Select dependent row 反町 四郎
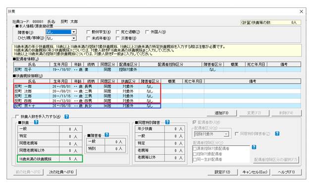This screenshot has height=189, width=318. coord(157,101)
